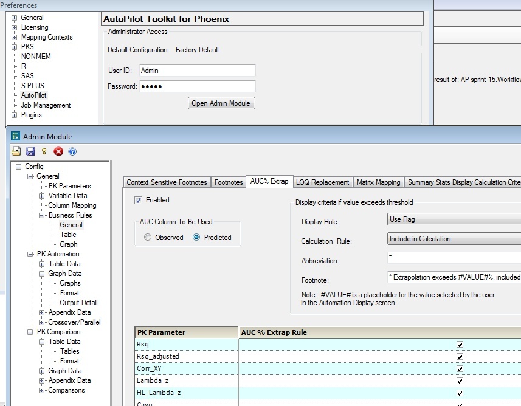This screenshot has width=521, height=406.
Task: Click the save floppy disk icon
Action: coord(30,151)
